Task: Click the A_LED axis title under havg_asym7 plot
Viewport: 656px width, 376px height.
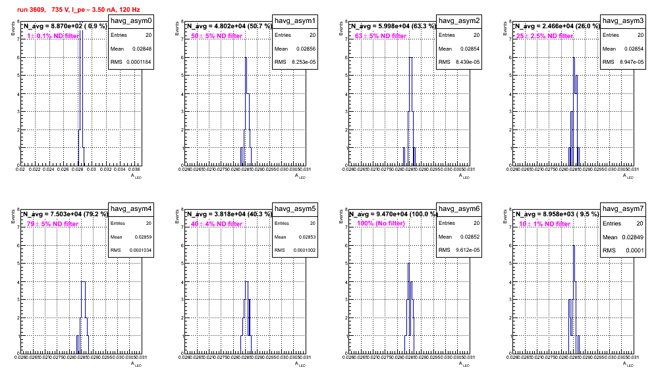Action: tap(628, 364)
